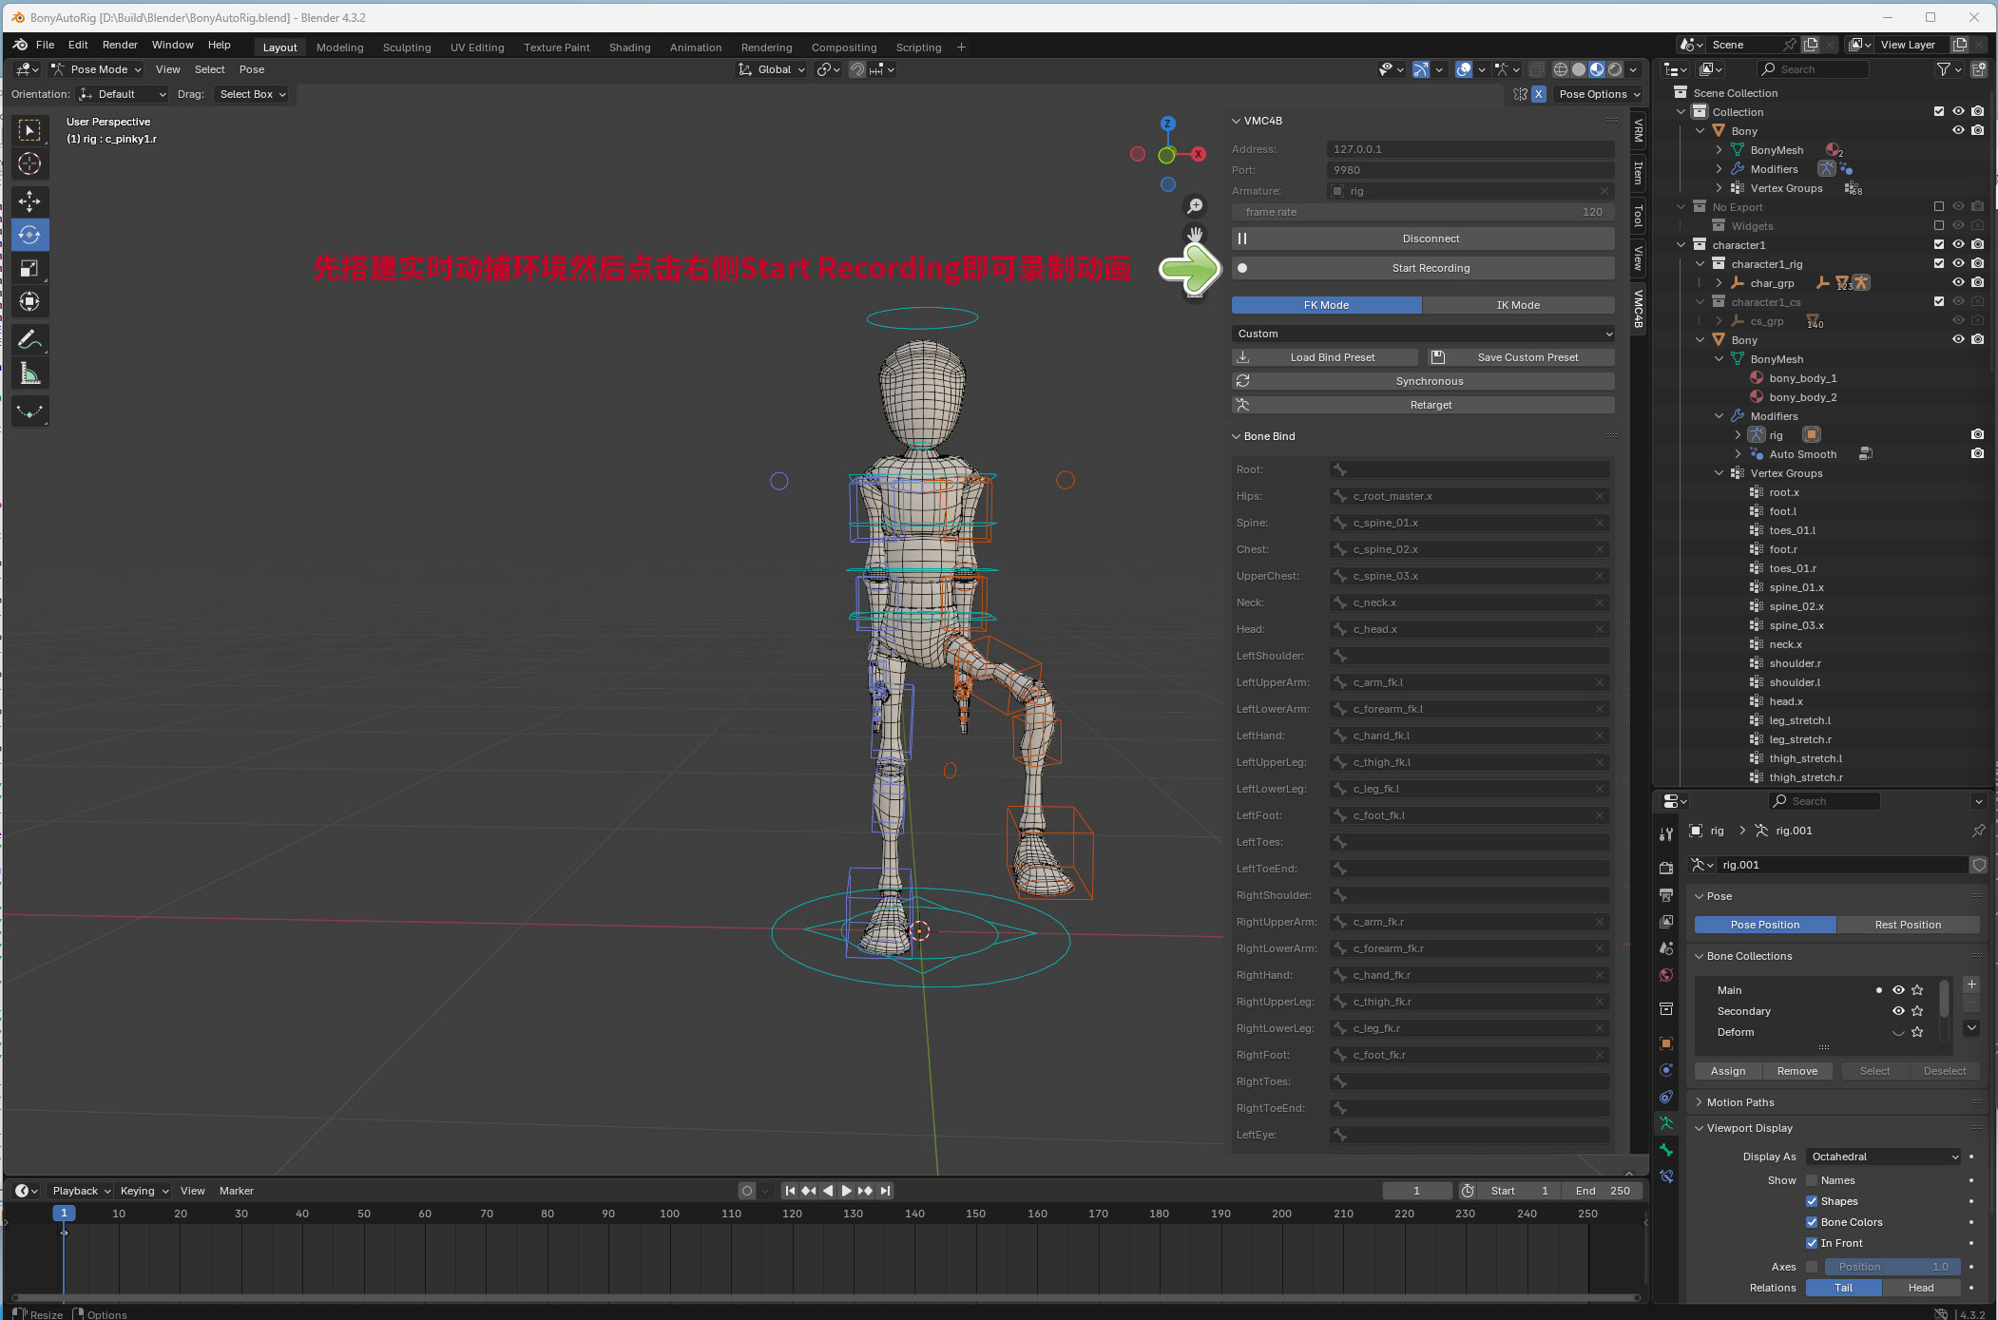The width and height of the screenshot is (1998, 1320).
Task: Expand the Motion Paths panel
Action: [1739, 1102]
